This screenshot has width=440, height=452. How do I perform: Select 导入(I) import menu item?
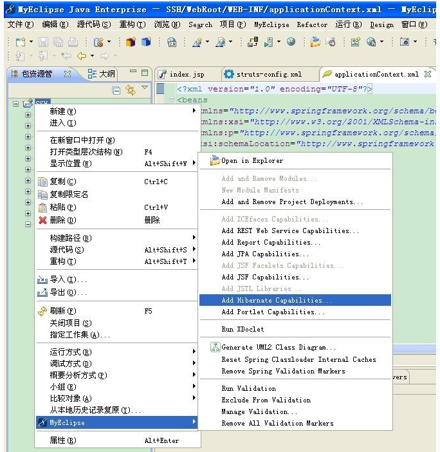(116, 279)
